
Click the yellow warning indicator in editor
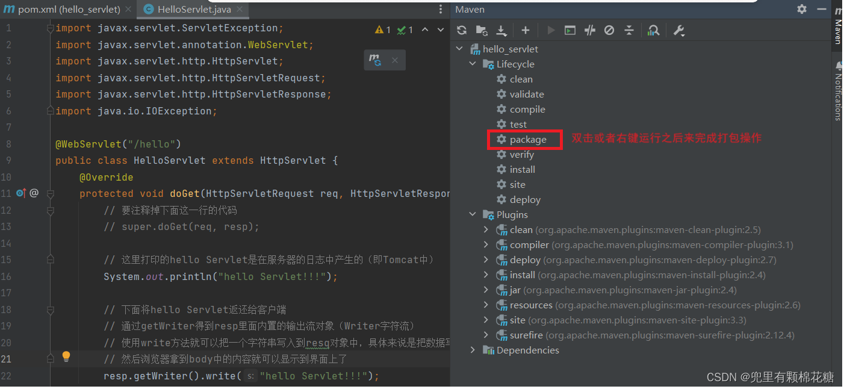383,30
